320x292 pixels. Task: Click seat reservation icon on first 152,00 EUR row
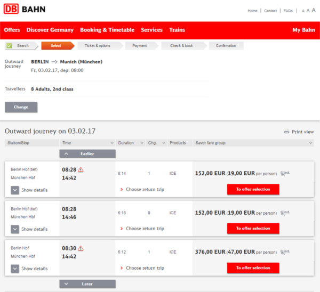(285, 173)
